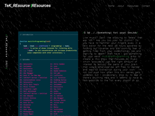Click episode '48: Michael Hicks'
155x116 pixels.
(x=58, y=101)
